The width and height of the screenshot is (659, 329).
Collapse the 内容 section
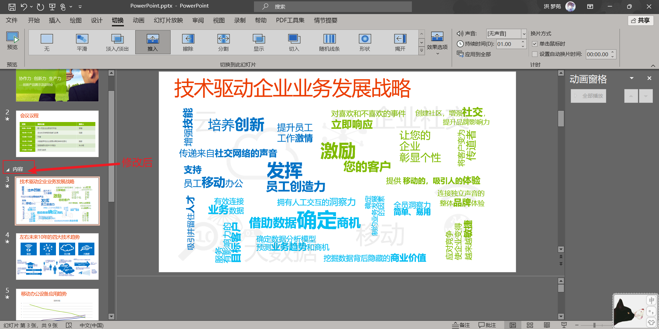[x=8, y=169]
